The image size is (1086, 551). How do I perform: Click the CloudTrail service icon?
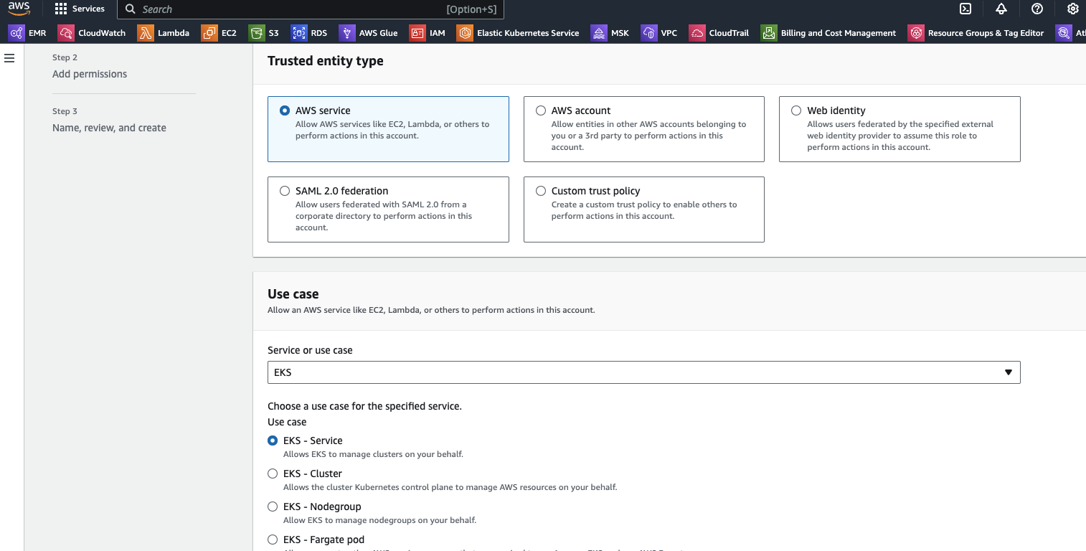[697, 33]
